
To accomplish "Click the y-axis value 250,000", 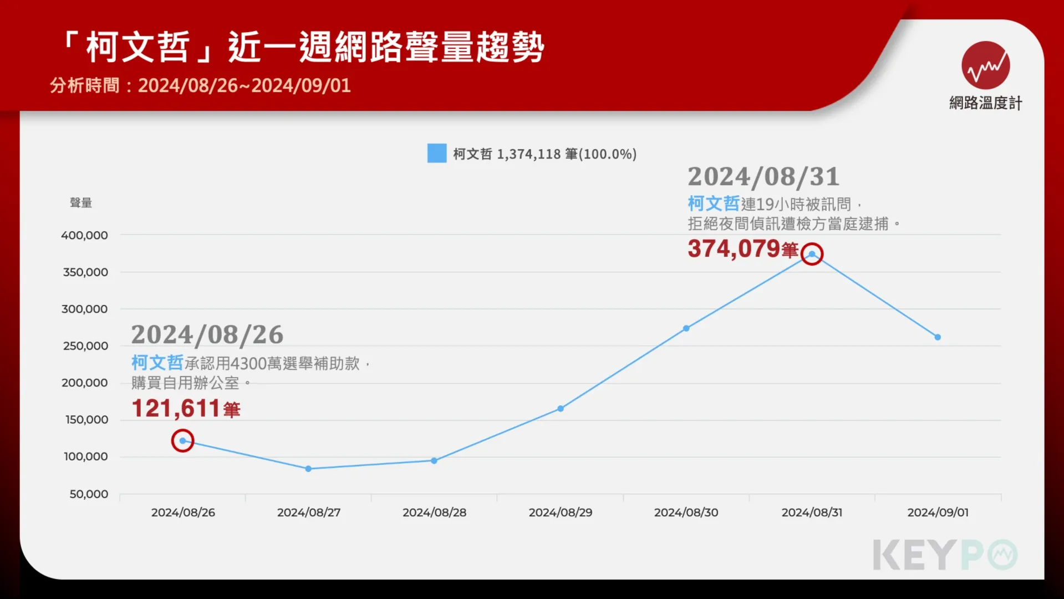I will click(85, 346).
